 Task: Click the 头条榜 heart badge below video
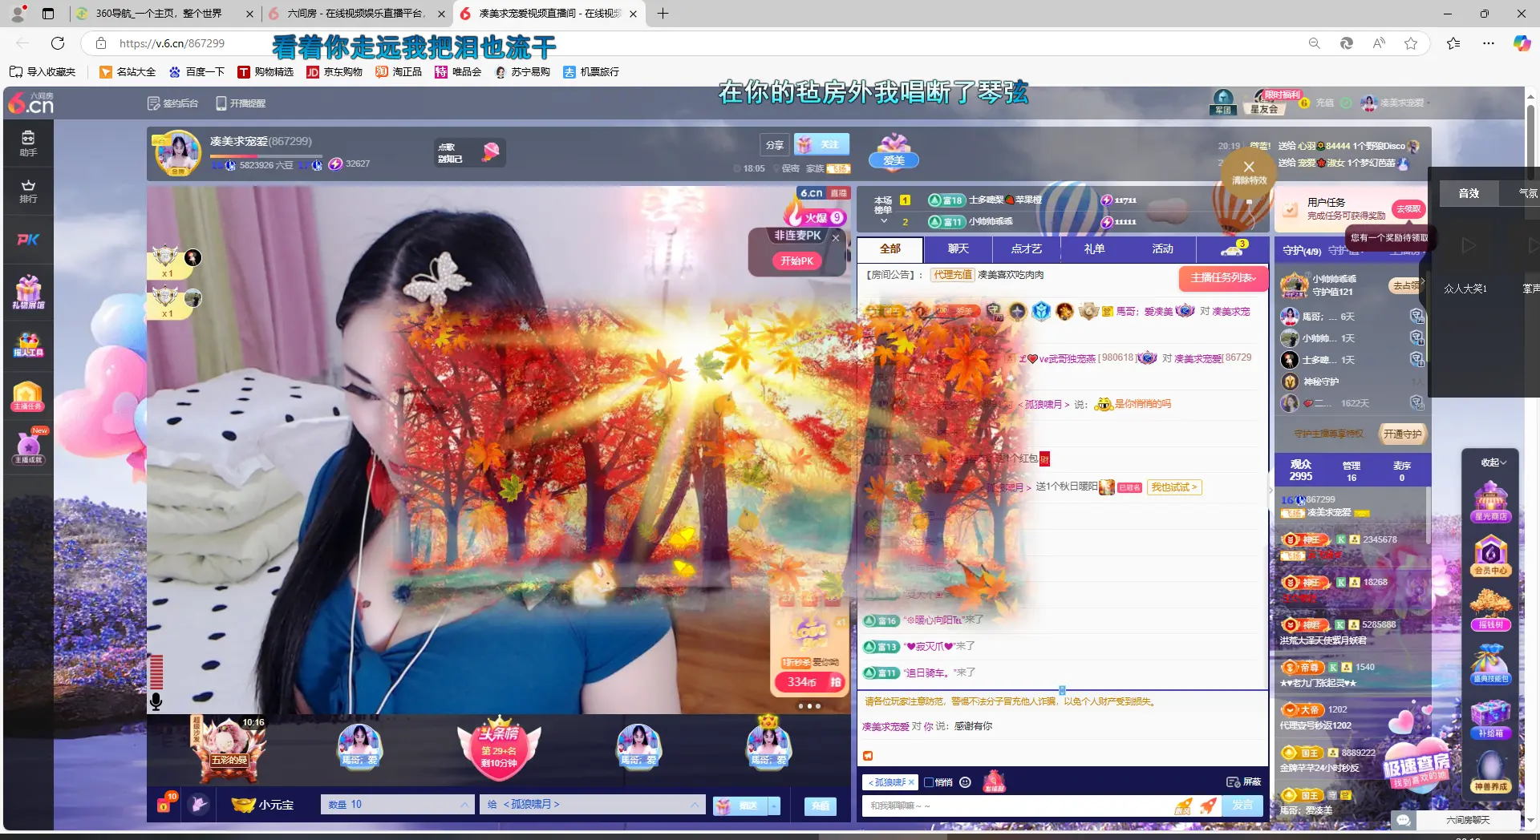(x=498, y=749)
